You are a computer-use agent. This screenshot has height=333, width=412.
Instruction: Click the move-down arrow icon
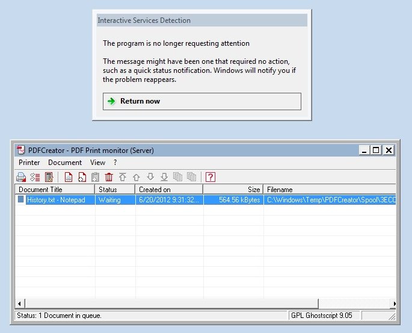click(150, 177)
